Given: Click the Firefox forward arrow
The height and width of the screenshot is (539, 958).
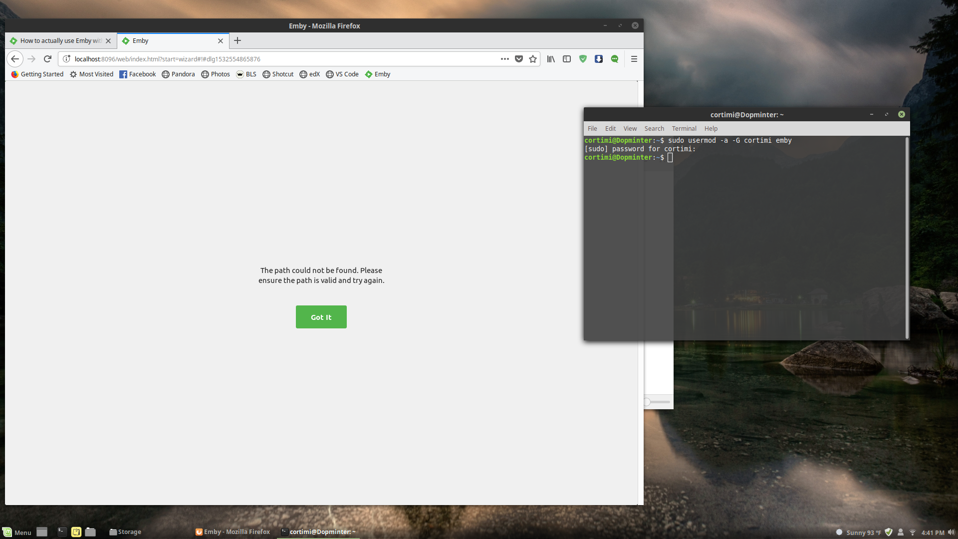Looking at the screenshot, I should click(x=31, y=59).
